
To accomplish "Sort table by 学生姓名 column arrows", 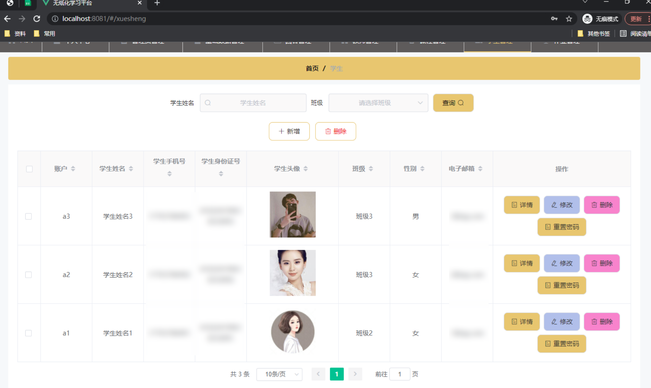I will [x=131, y=169].
